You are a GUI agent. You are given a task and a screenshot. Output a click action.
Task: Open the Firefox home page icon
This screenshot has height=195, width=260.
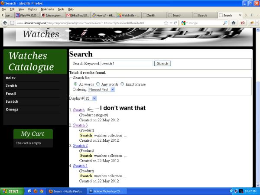[234, 23]
